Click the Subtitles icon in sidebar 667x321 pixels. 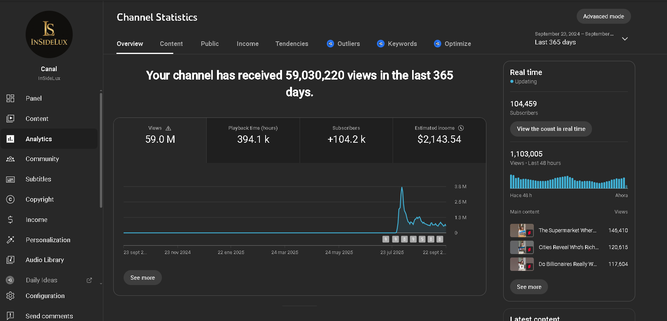[x=10, y=179]
